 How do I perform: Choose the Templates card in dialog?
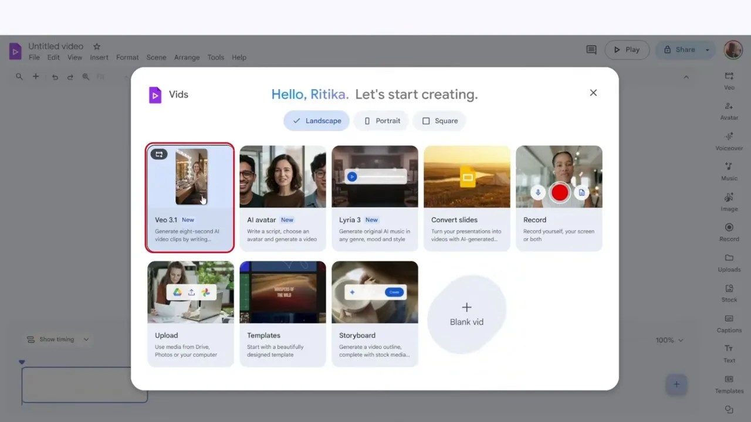tap(282, 314)
